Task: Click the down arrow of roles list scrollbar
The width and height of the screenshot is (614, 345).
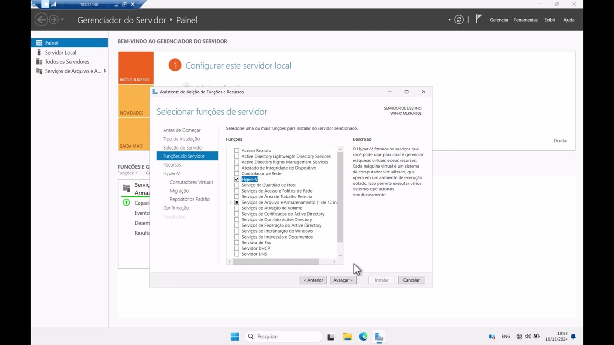Action: click(x=340, y=255)
